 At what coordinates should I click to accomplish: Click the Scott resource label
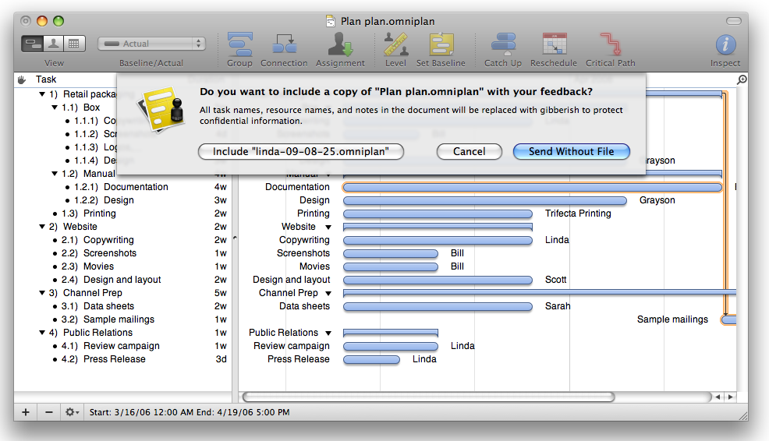tap(555, 279)
